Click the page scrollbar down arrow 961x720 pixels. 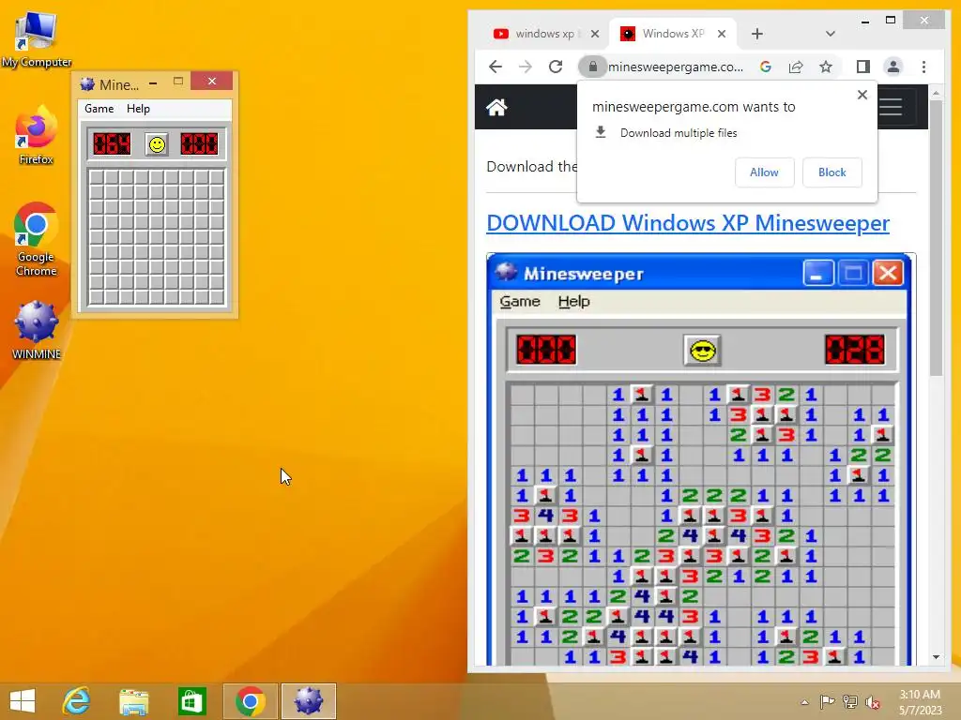pos(936,657)
